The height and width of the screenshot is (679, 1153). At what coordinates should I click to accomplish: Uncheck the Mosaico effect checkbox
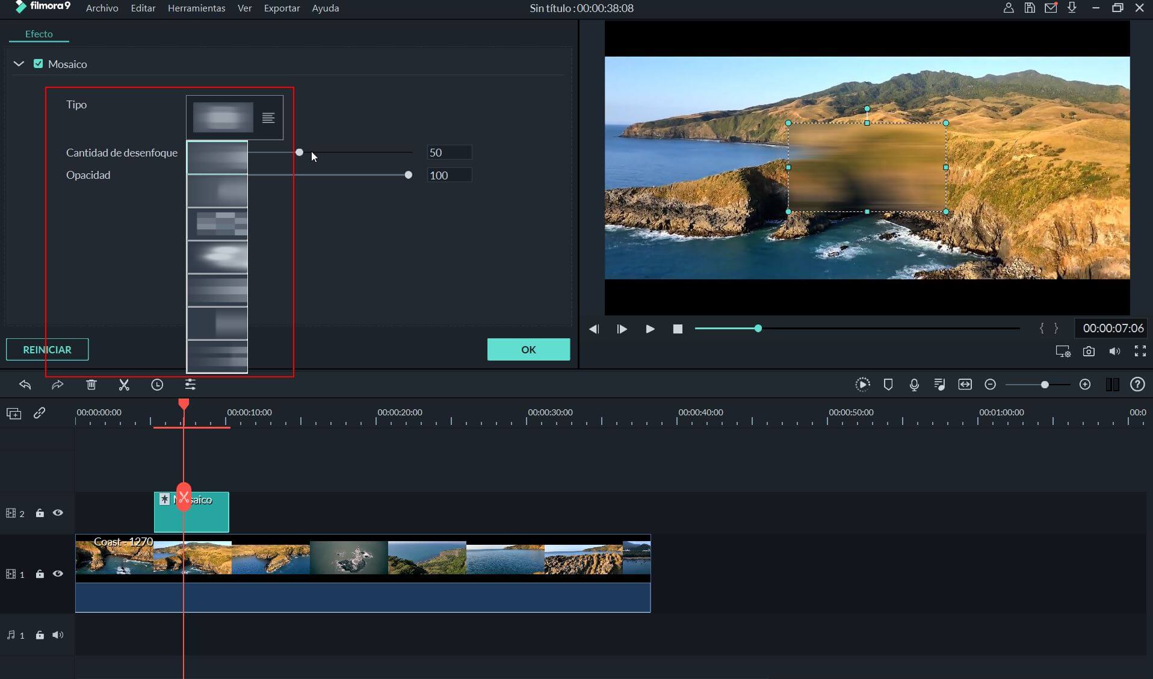click(39, 64)
